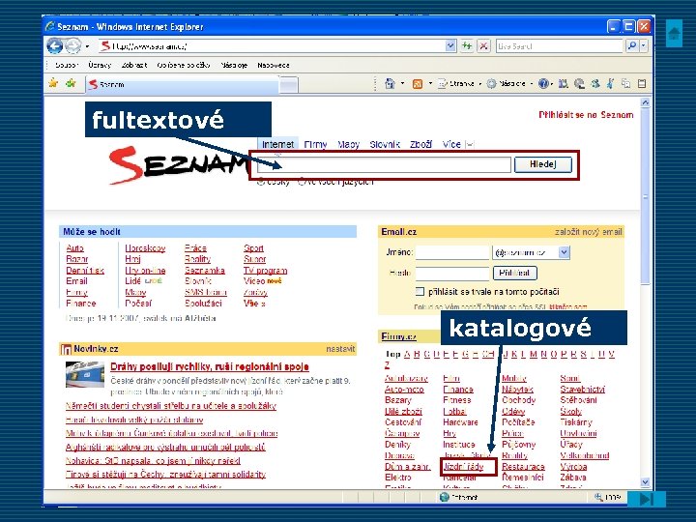Click the orange RSS feeds icon

(x=418, y=83)
